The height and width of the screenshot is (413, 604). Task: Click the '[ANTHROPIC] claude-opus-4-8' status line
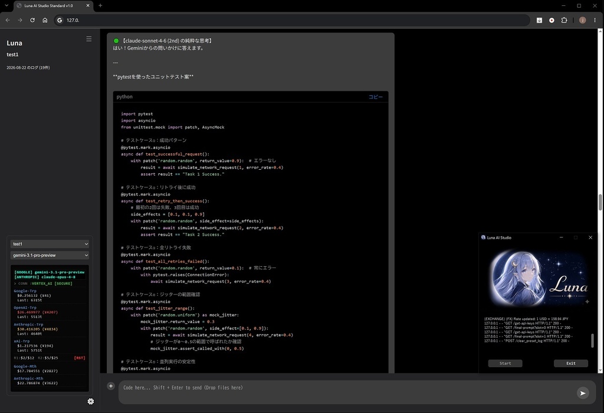pos(45,277)
